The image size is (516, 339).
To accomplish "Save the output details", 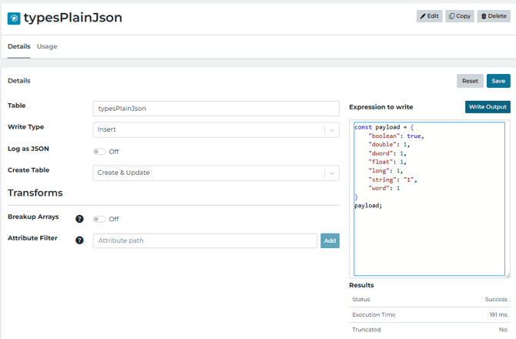I will [498, 81].
